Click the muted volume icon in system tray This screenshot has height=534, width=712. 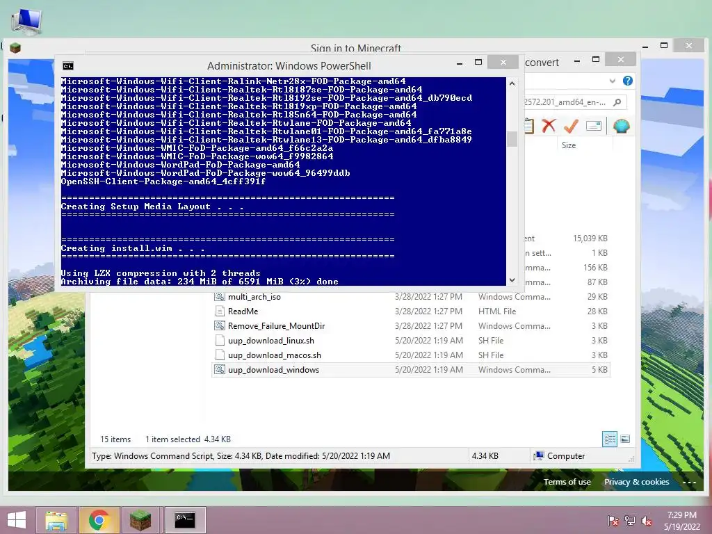pyautogui.click(x=647, y=521)
